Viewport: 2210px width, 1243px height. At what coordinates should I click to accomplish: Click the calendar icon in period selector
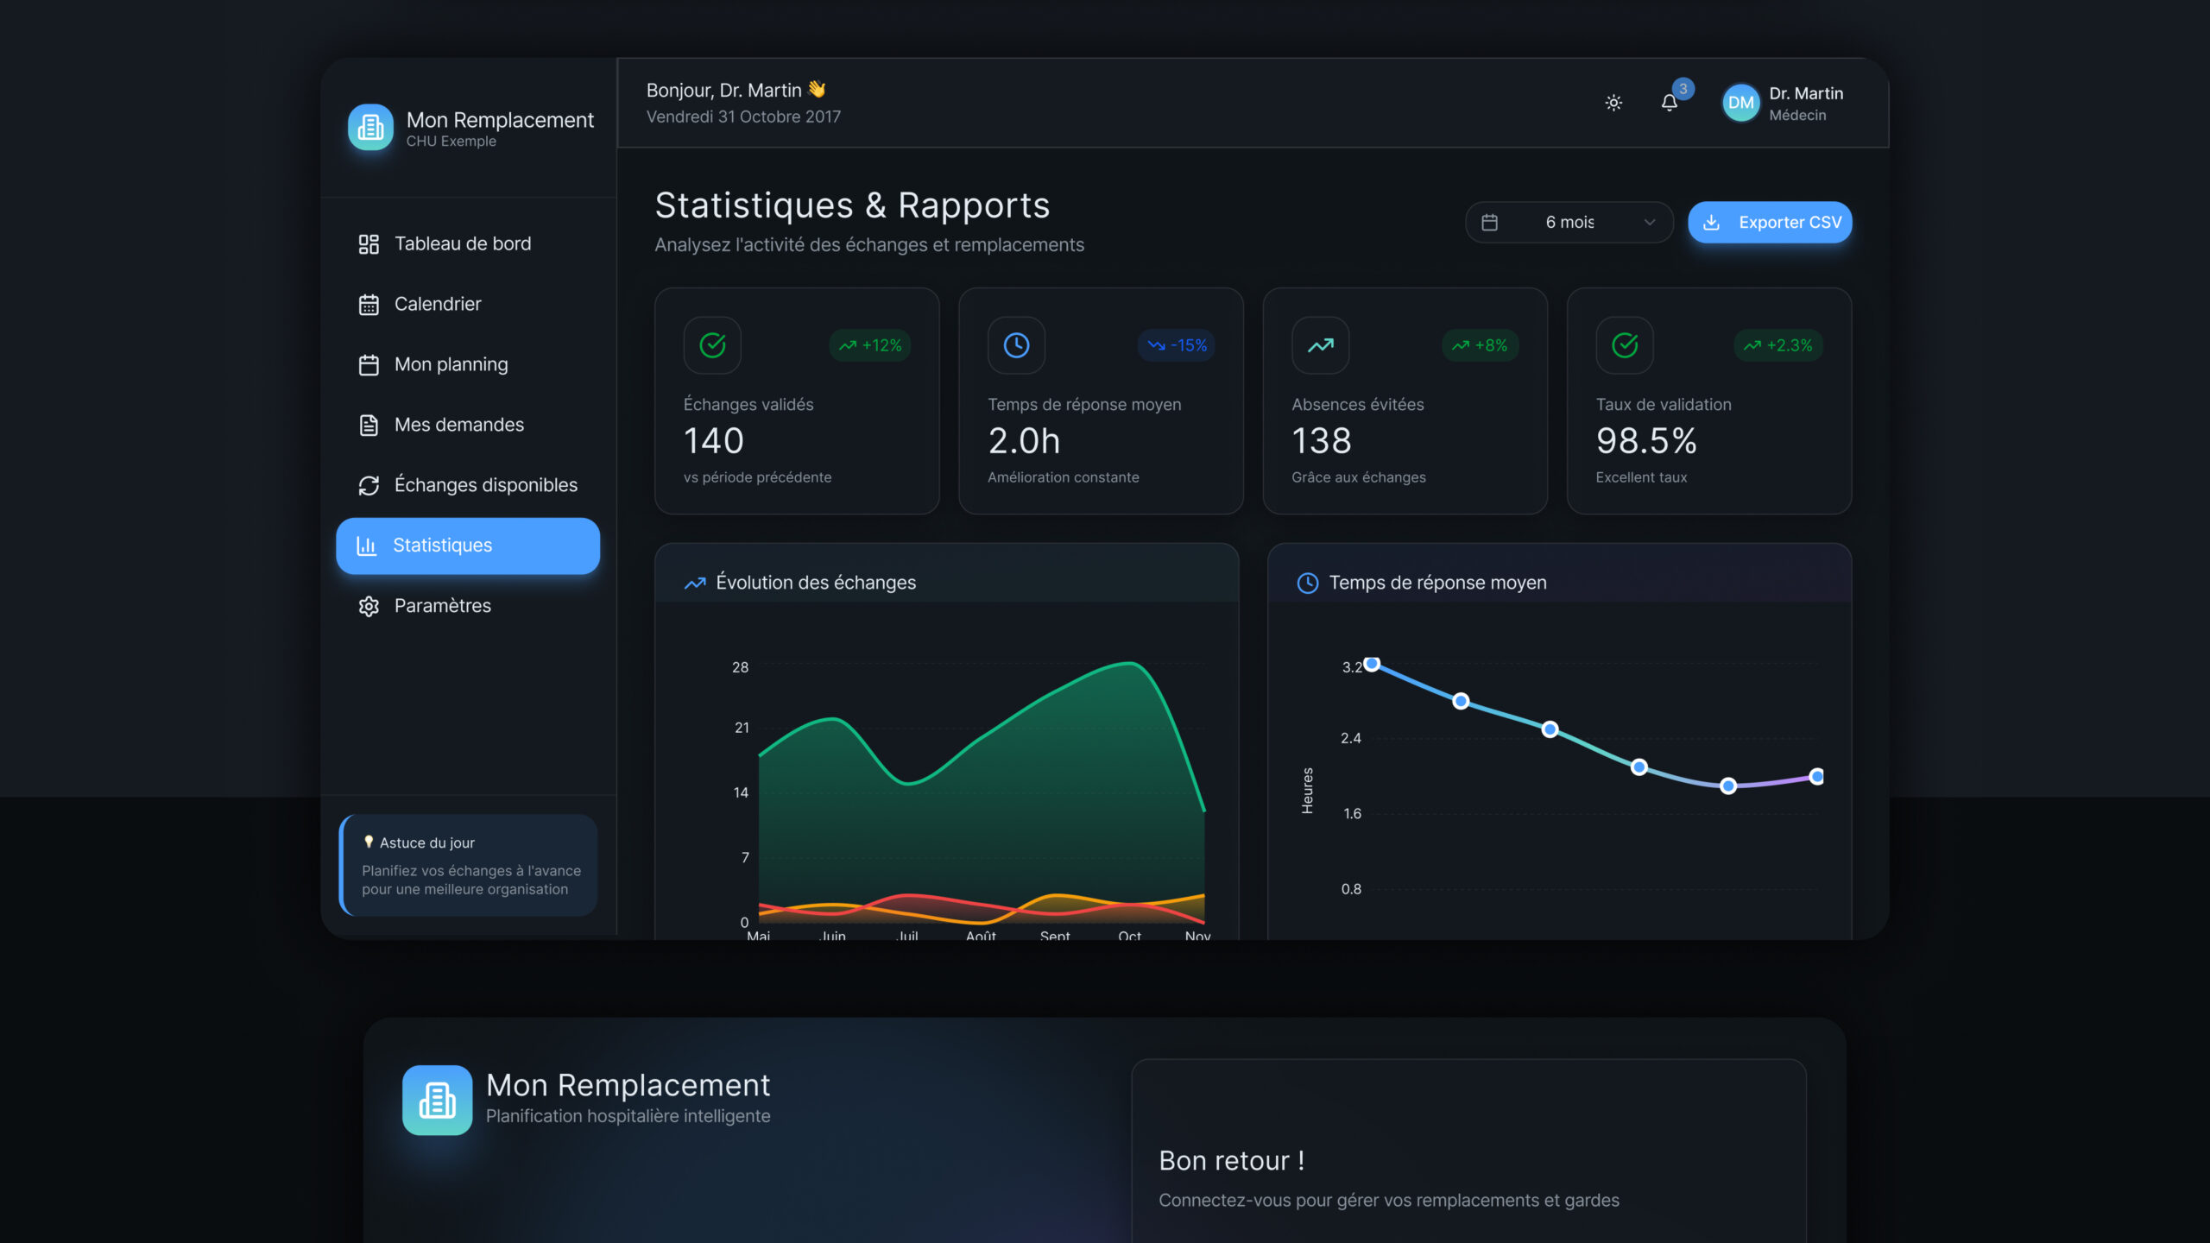(1489, 223)
